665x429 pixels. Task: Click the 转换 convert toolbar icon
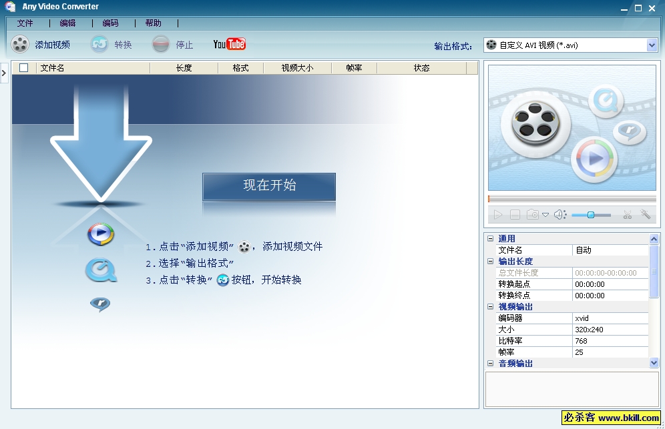(99, 45)
